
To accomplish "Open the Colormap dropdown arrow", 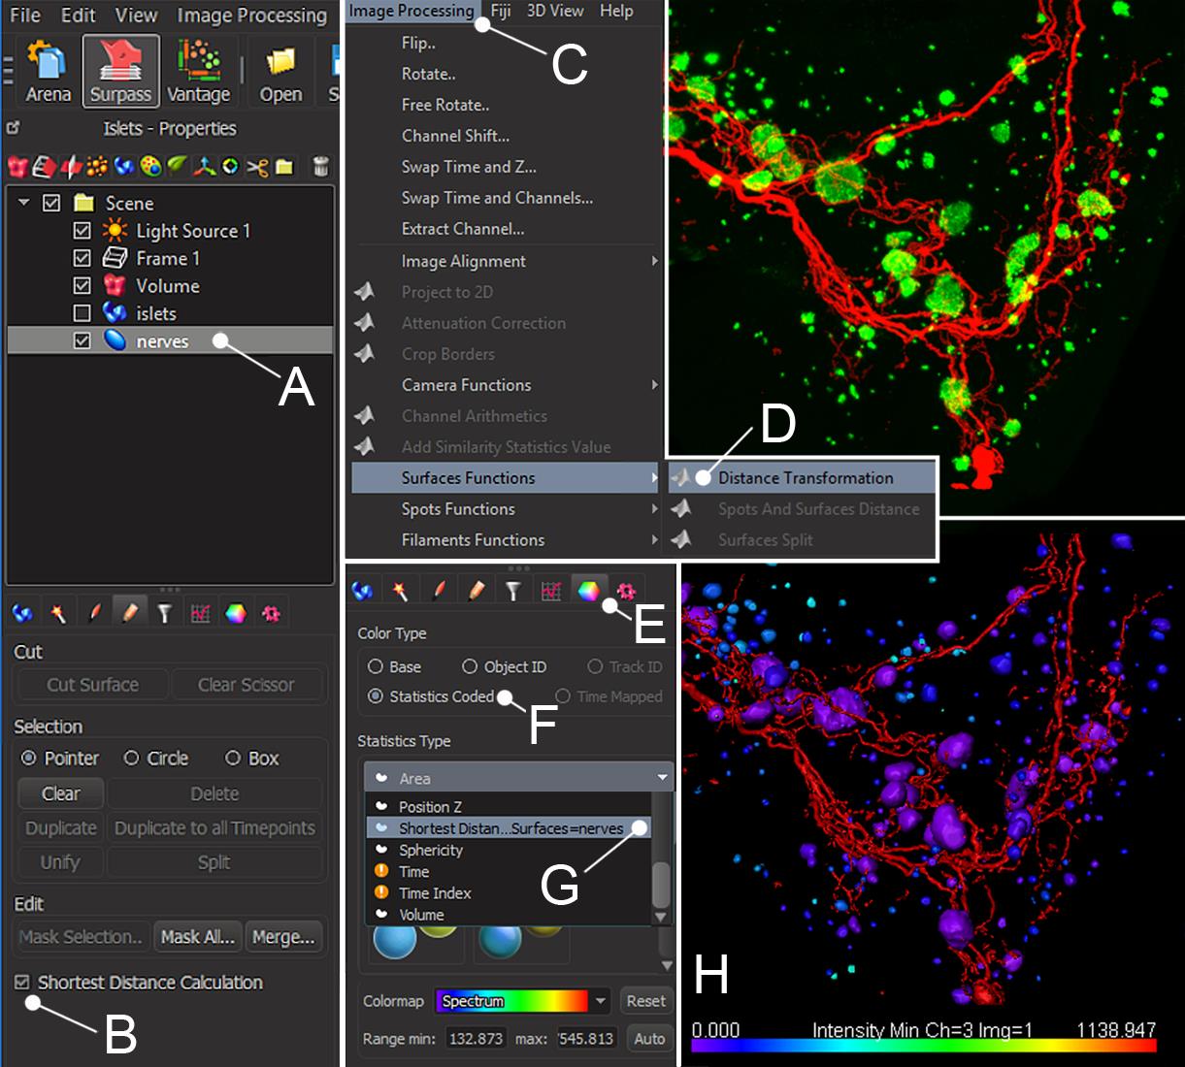I will pos(602,1001).
